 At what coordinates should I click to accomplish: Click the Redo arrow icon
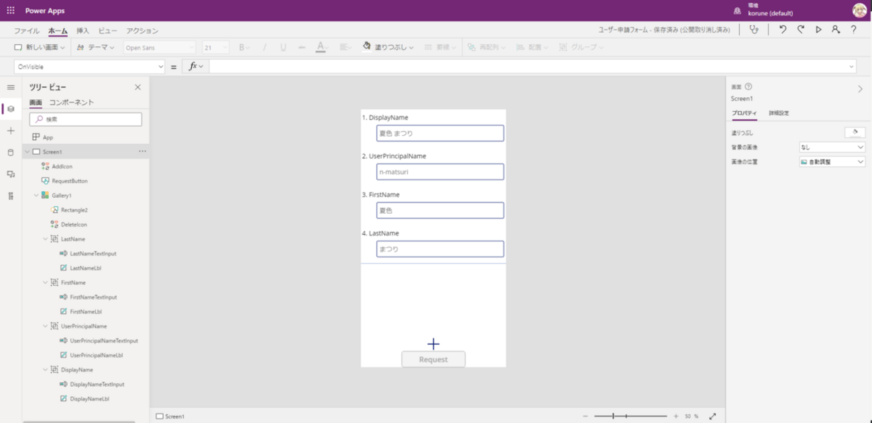pyautogui.click(x=800, y=29)
